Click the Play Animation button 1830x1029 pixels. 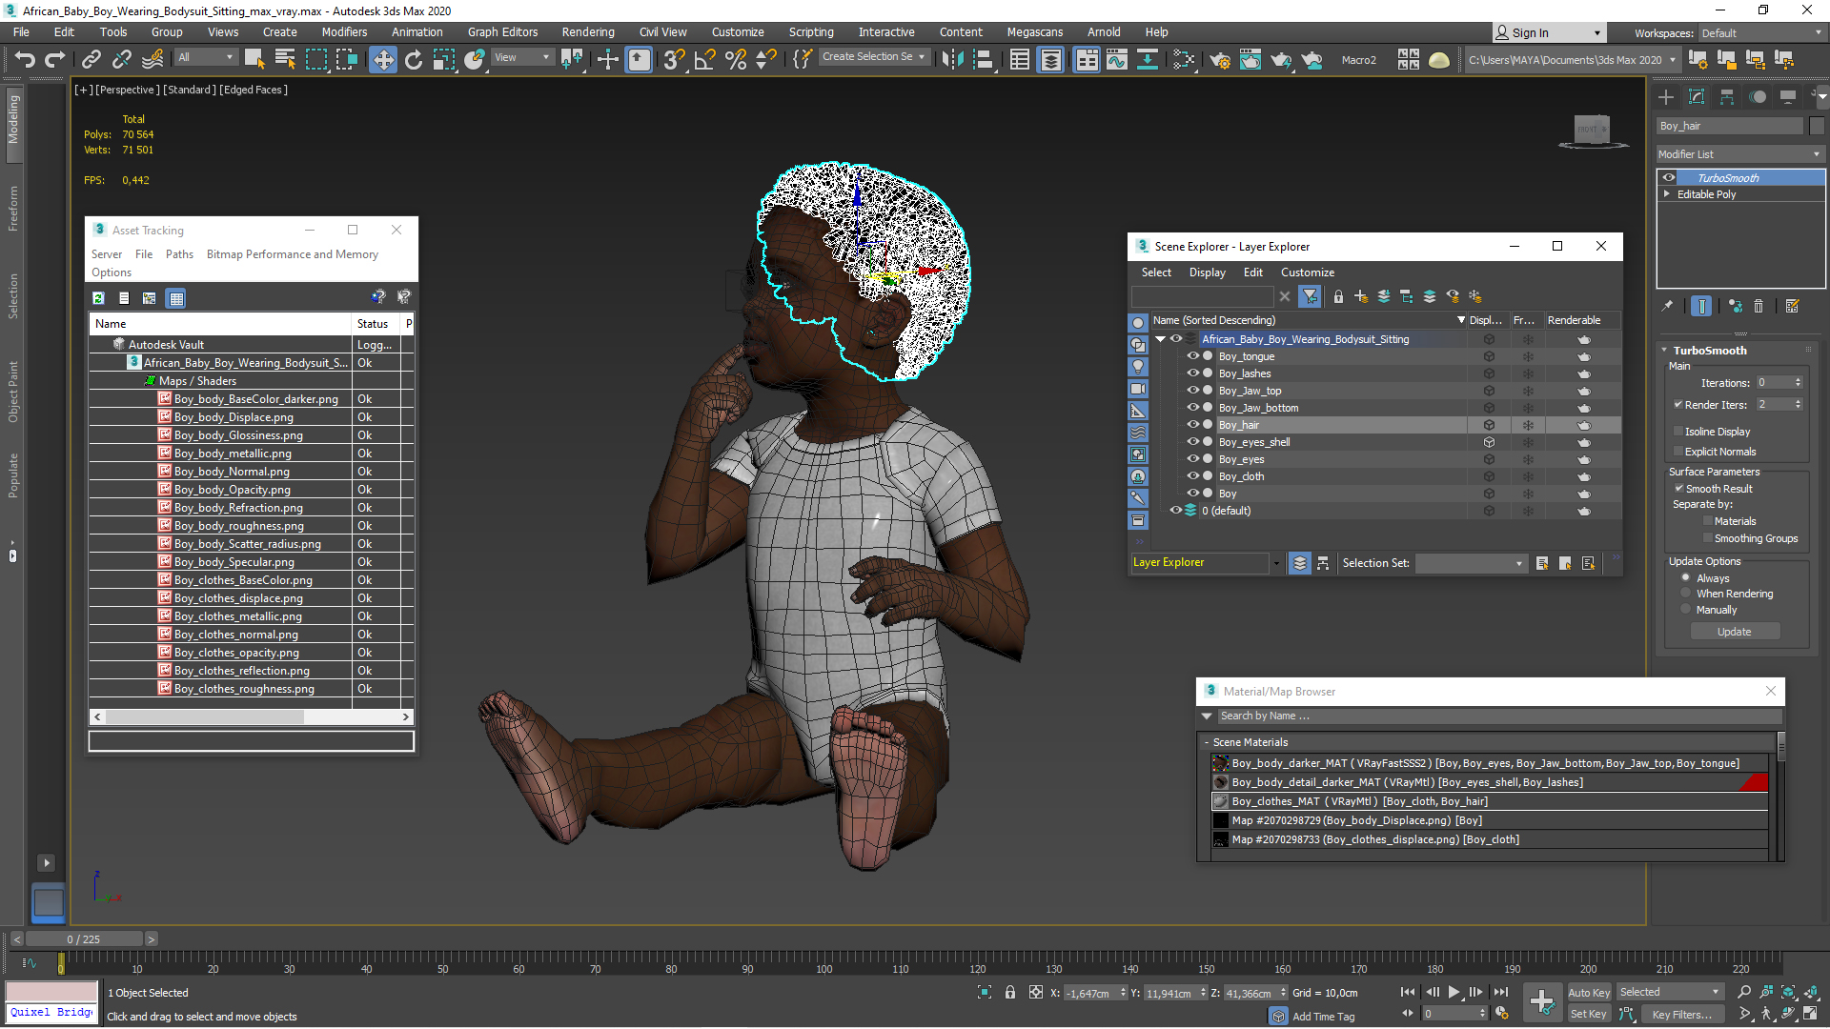pyautogui.click(x=1454, y=993)
